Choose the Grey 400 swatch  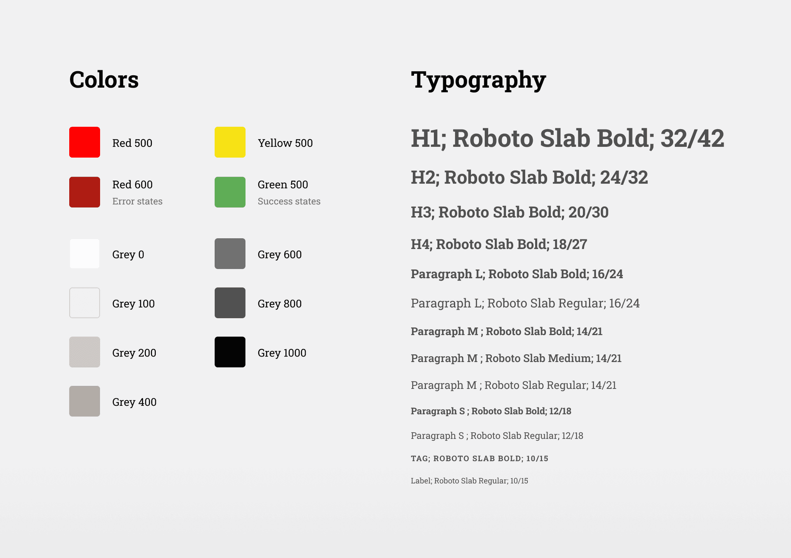84,401
